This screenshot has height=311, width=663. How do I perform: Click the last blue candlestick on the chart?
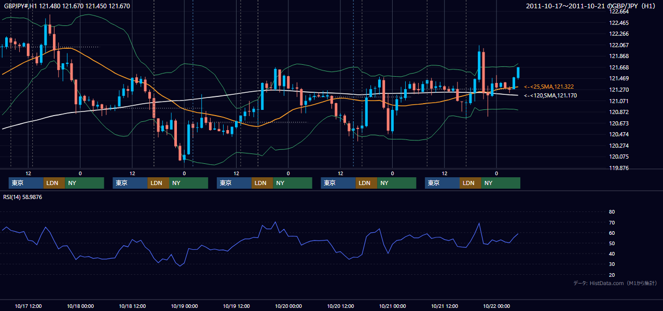tap(518, 73)
